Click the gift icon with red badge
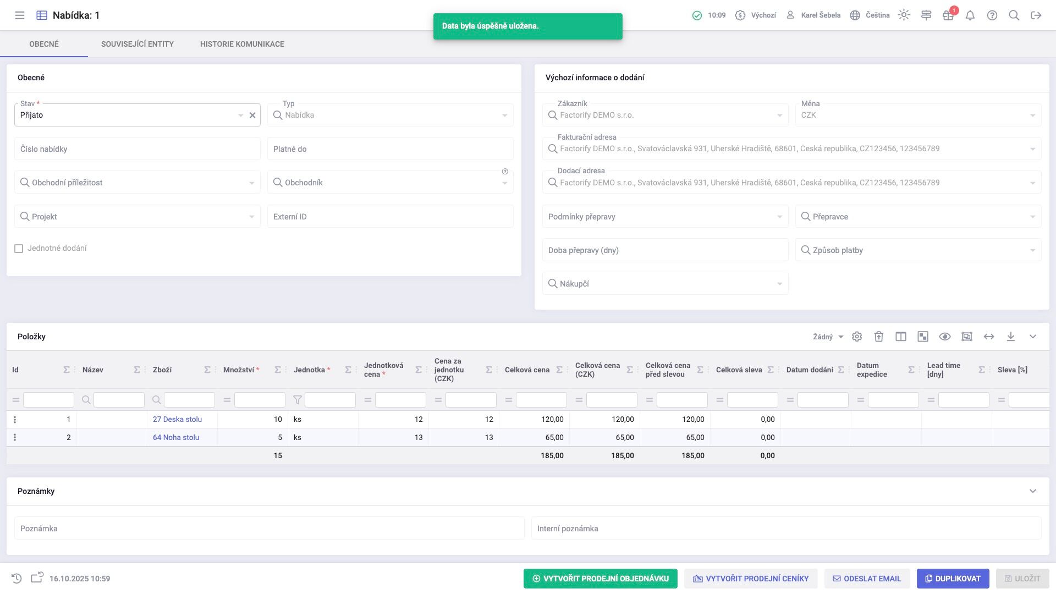 pyautogui.click(x=948, y=15)
